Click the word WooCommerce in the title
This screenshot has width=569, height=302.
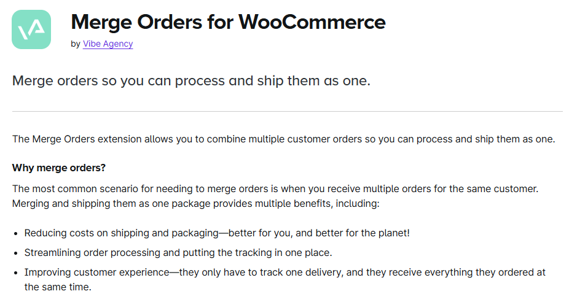point(312,22)
